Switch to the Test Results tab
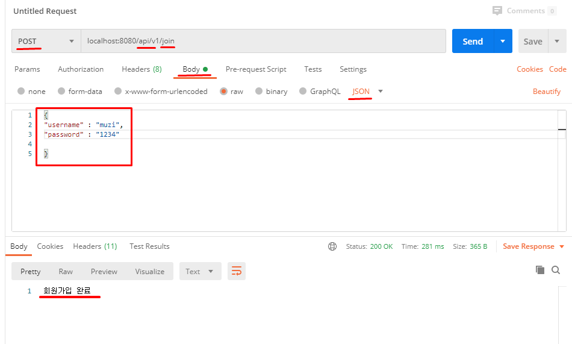 coord(149,246)
